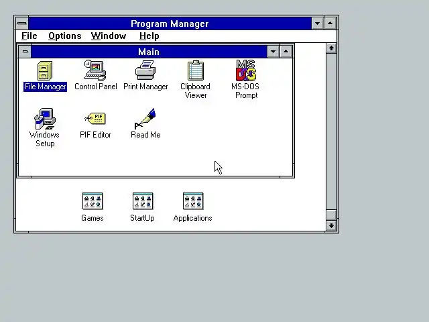Click the vertical scrollbar's up arrow
This screenshot has width=429, height=322.
coord(331,48)
